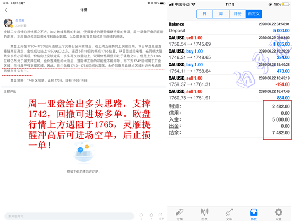292x222 pixels.
Task: Open the author avatar picture
Action: click(8, 23)
